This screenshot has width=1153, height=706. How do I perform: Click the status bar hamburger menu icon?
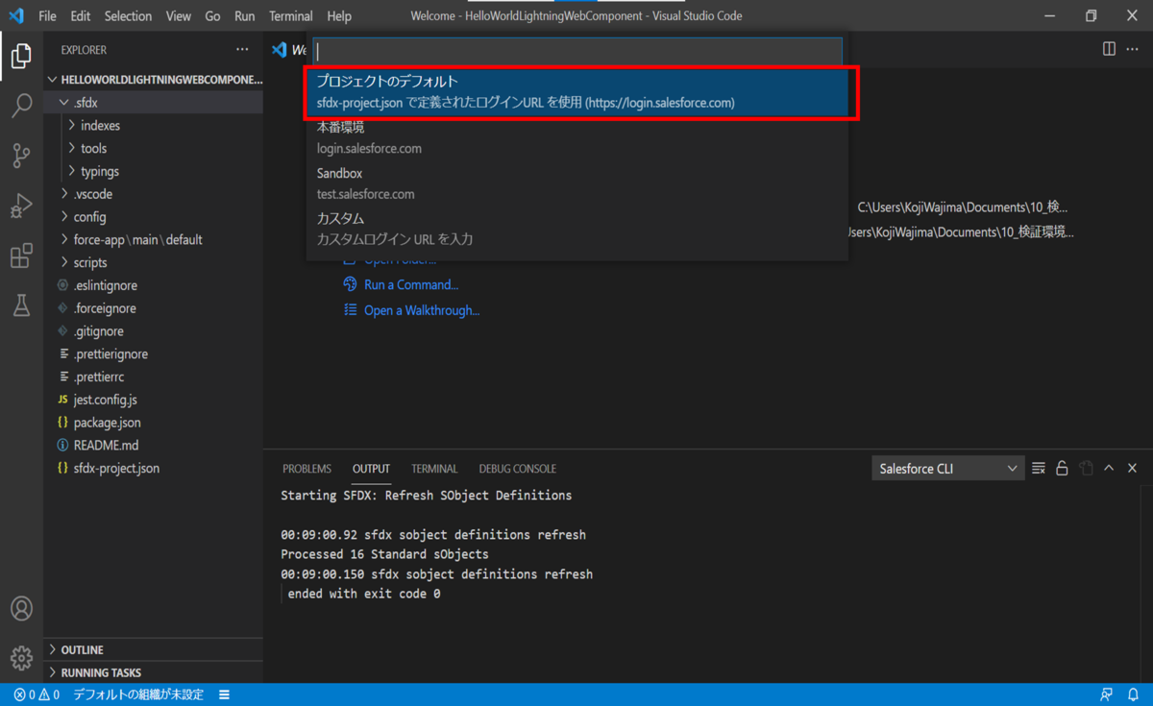224,694
